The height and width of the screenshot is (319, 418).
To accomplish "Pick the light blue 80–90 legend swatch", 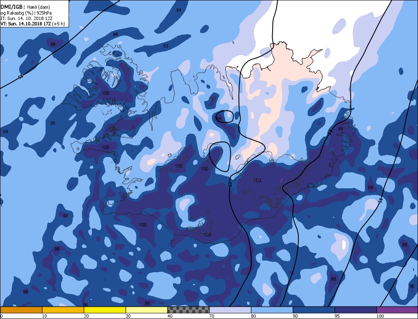I will click(272, 310).
